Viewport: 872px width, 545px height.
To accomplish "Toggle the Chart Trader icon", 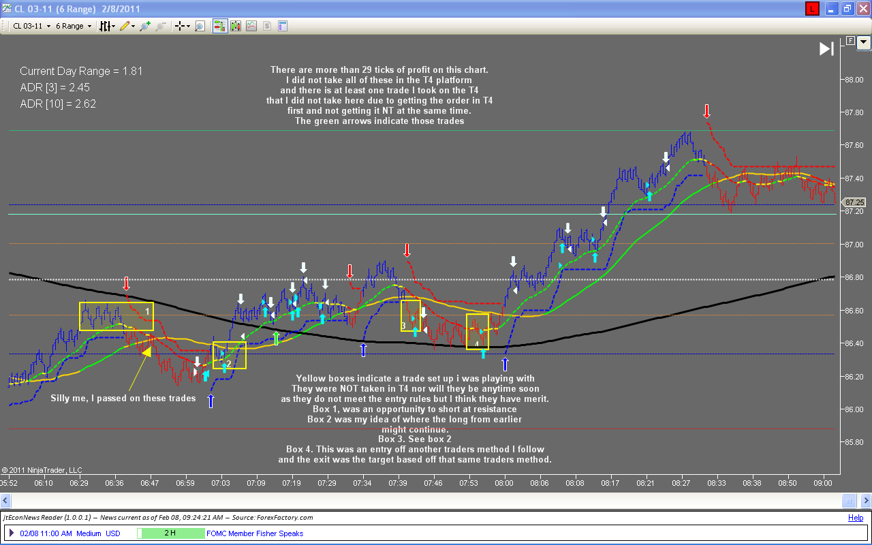I will [220, 26].
